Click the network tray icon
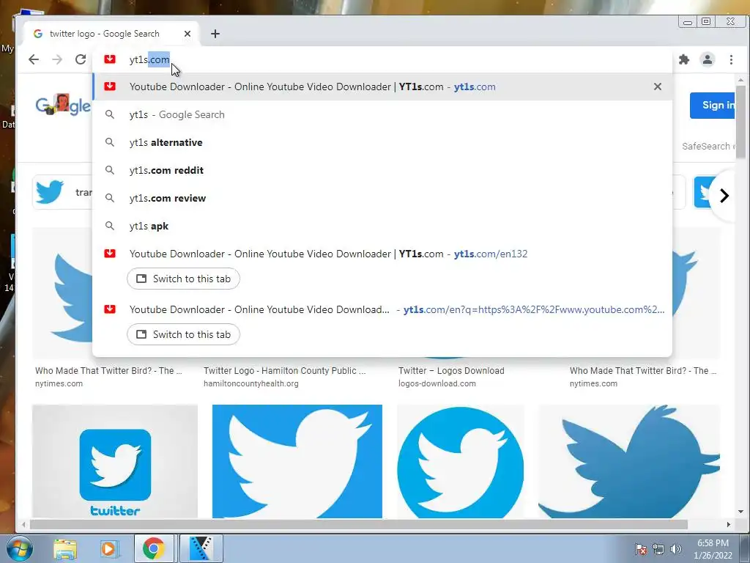750x563 pixels. tap(658, 549)
